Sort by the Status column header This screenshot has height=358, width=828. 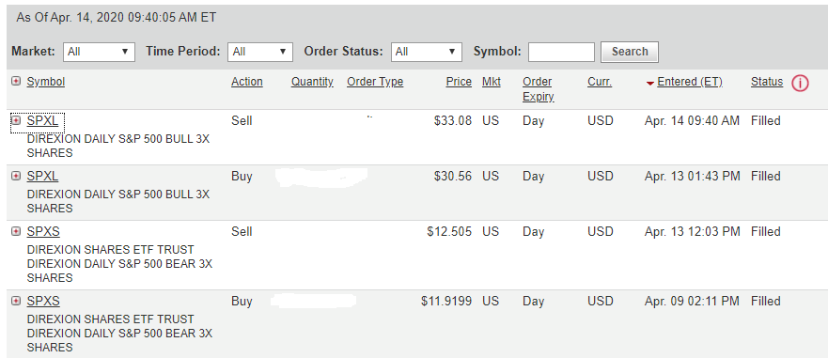point(767,82)
